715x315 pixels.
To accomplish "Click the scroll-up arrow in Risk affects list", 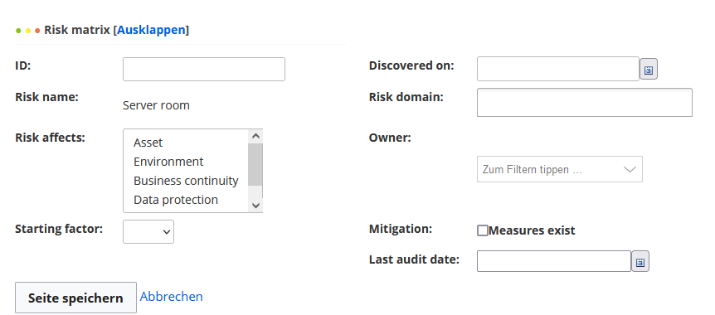I will 255,136.
